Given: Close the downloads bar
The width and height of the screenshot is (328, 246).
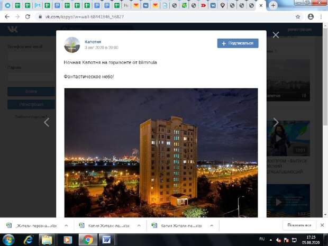Looking at the screenshot, I should coord(320,225).
